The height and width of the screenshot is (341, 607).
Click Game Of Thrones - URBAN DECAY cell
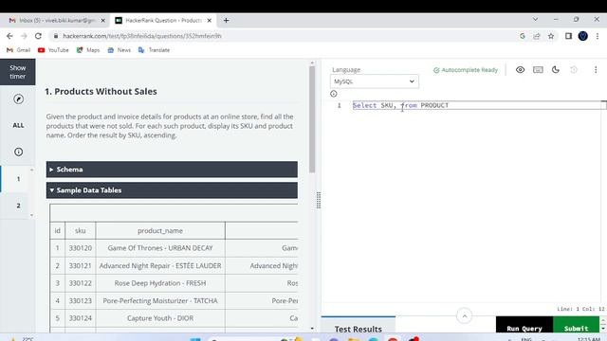[x=160, y=248]
